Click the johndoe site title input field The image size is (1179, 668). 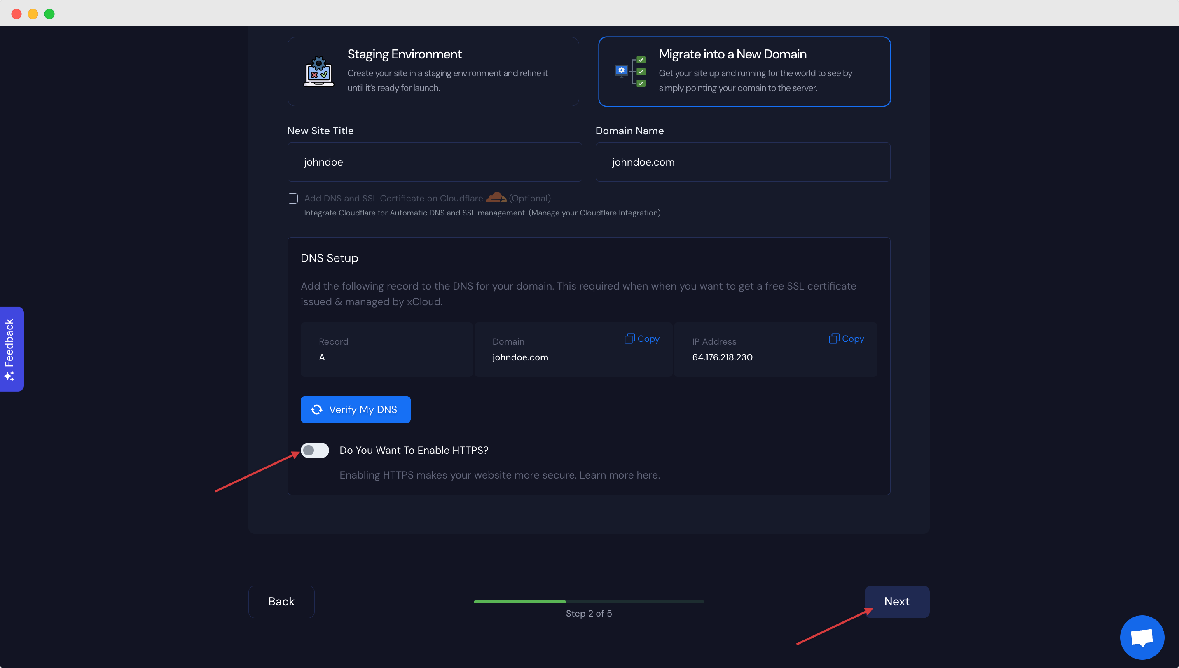coord(434,162)
